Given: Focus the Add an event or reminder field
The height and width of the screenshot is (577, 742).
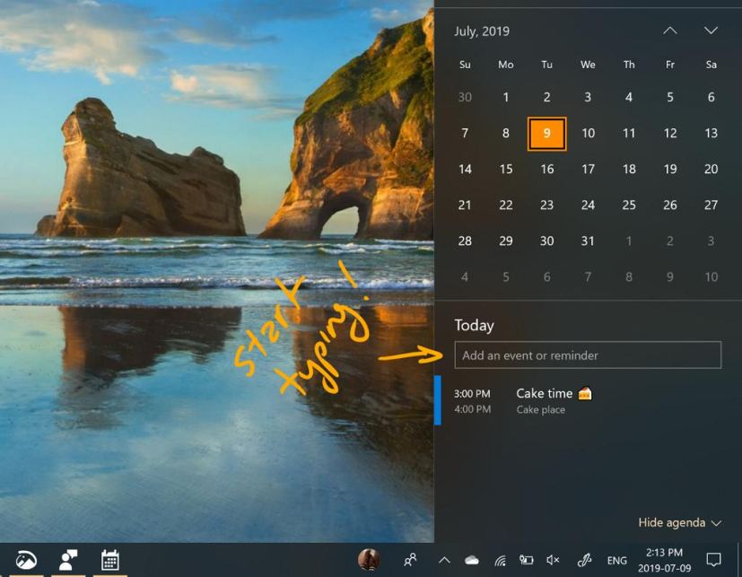Looking at the screenshot, I should [588, 355].
